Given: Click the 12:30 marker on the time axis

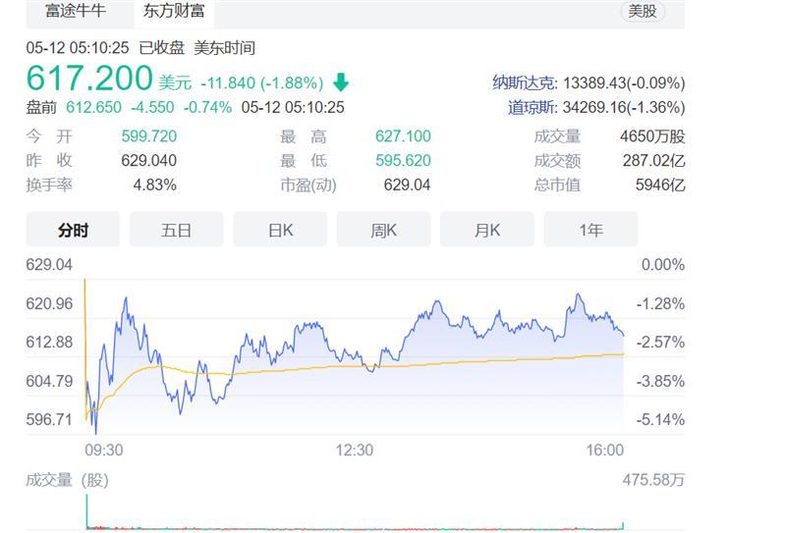Looking at the screenshot, I should (355, 450).
